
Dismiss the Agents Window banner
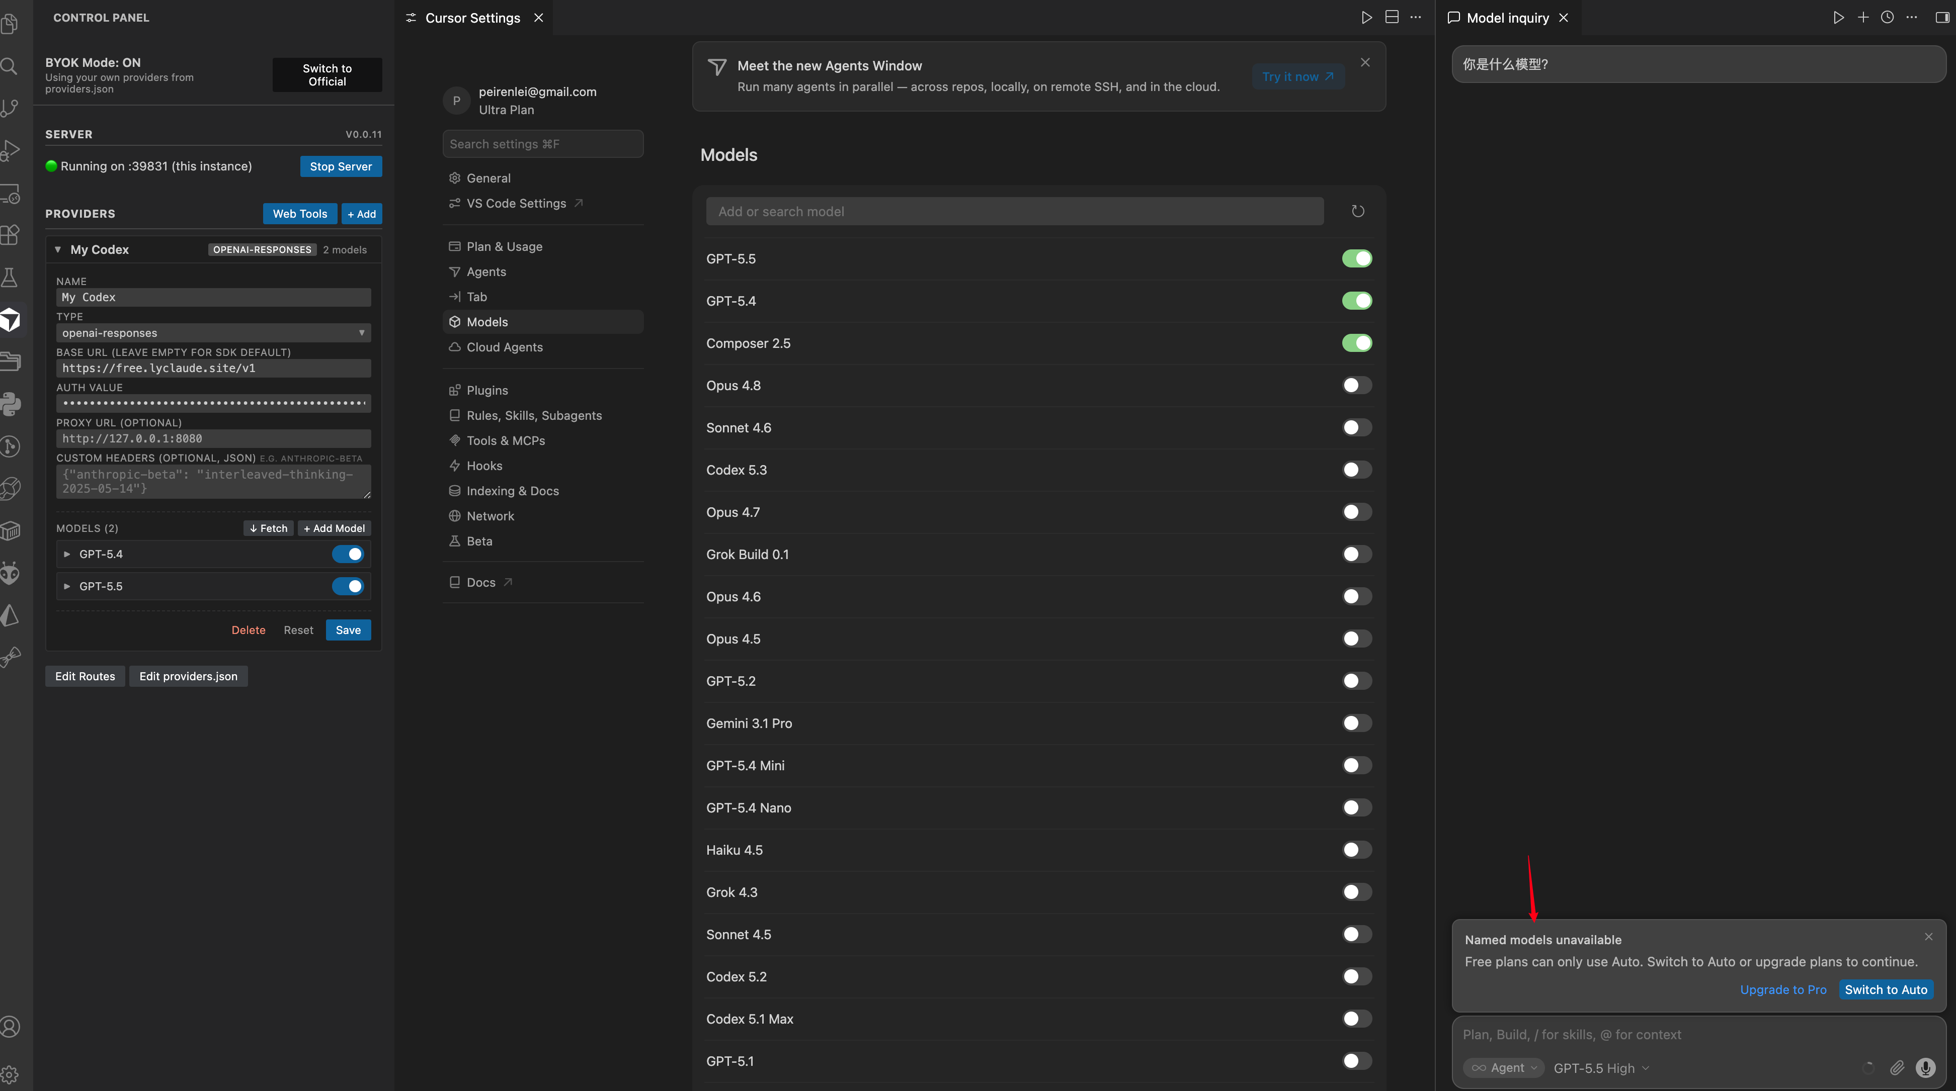[1365, 62]
